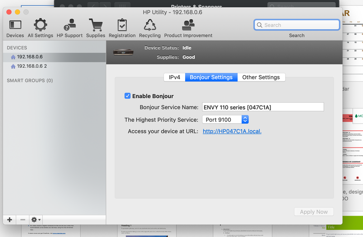Image resolution: width=363 pixels, height=237 pixels.
Task: Open the Recycling icon
Action: 150,25
